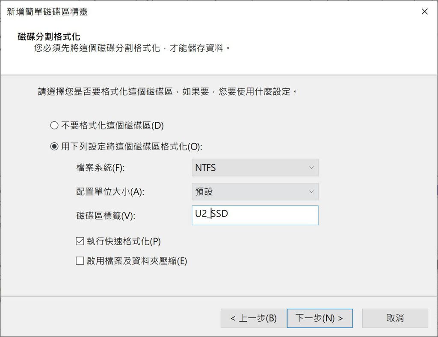Go back using the 上一步(B) button
The image size is (438, 337).
point(253,318)
